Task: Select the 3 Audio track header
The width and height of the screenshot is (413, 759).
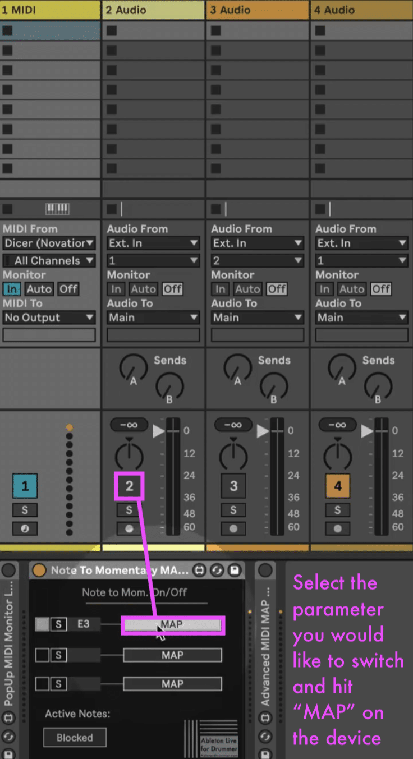Action: tap(258, 10)
